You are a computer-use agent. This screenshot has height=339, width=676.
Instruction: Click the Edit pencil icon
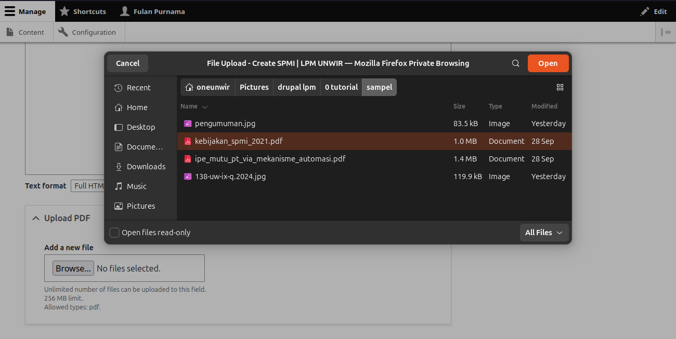coord(645,11)
